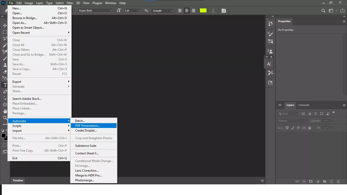Viewport: 347px width, 195px height.
Task: Click the Share upload icon in the options bar
Action: [342, 11]
